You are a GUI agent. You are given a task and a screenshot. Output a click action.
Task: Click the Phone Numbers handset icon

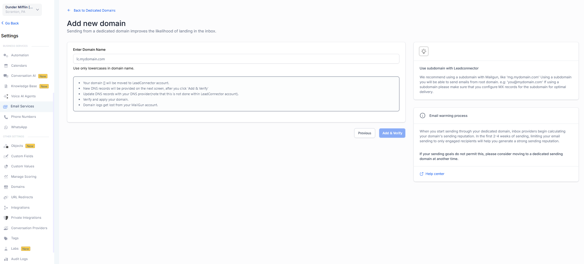pyautogui.click(x=6, y=117)
